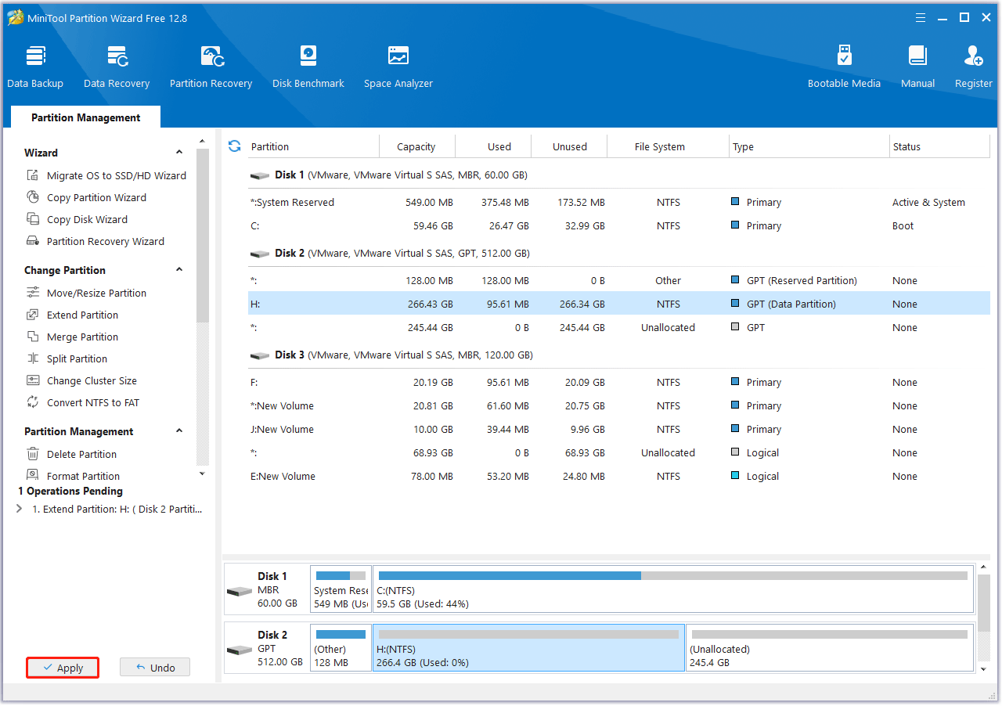
Task: Open the Manual
Action: pos(917,67)
